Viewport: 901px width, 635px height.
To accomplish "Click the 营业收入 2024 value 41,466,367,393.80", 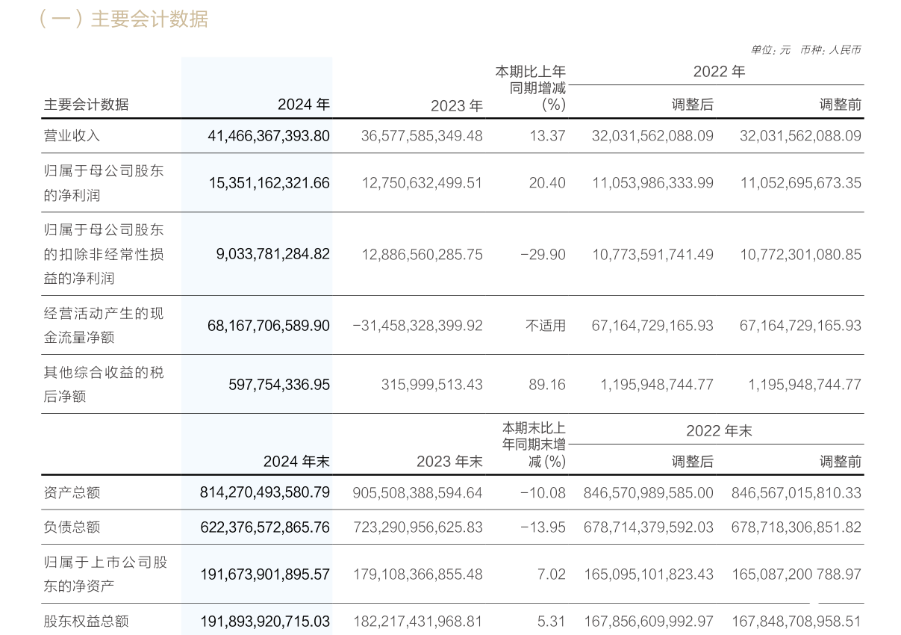I will coord(266,136).
